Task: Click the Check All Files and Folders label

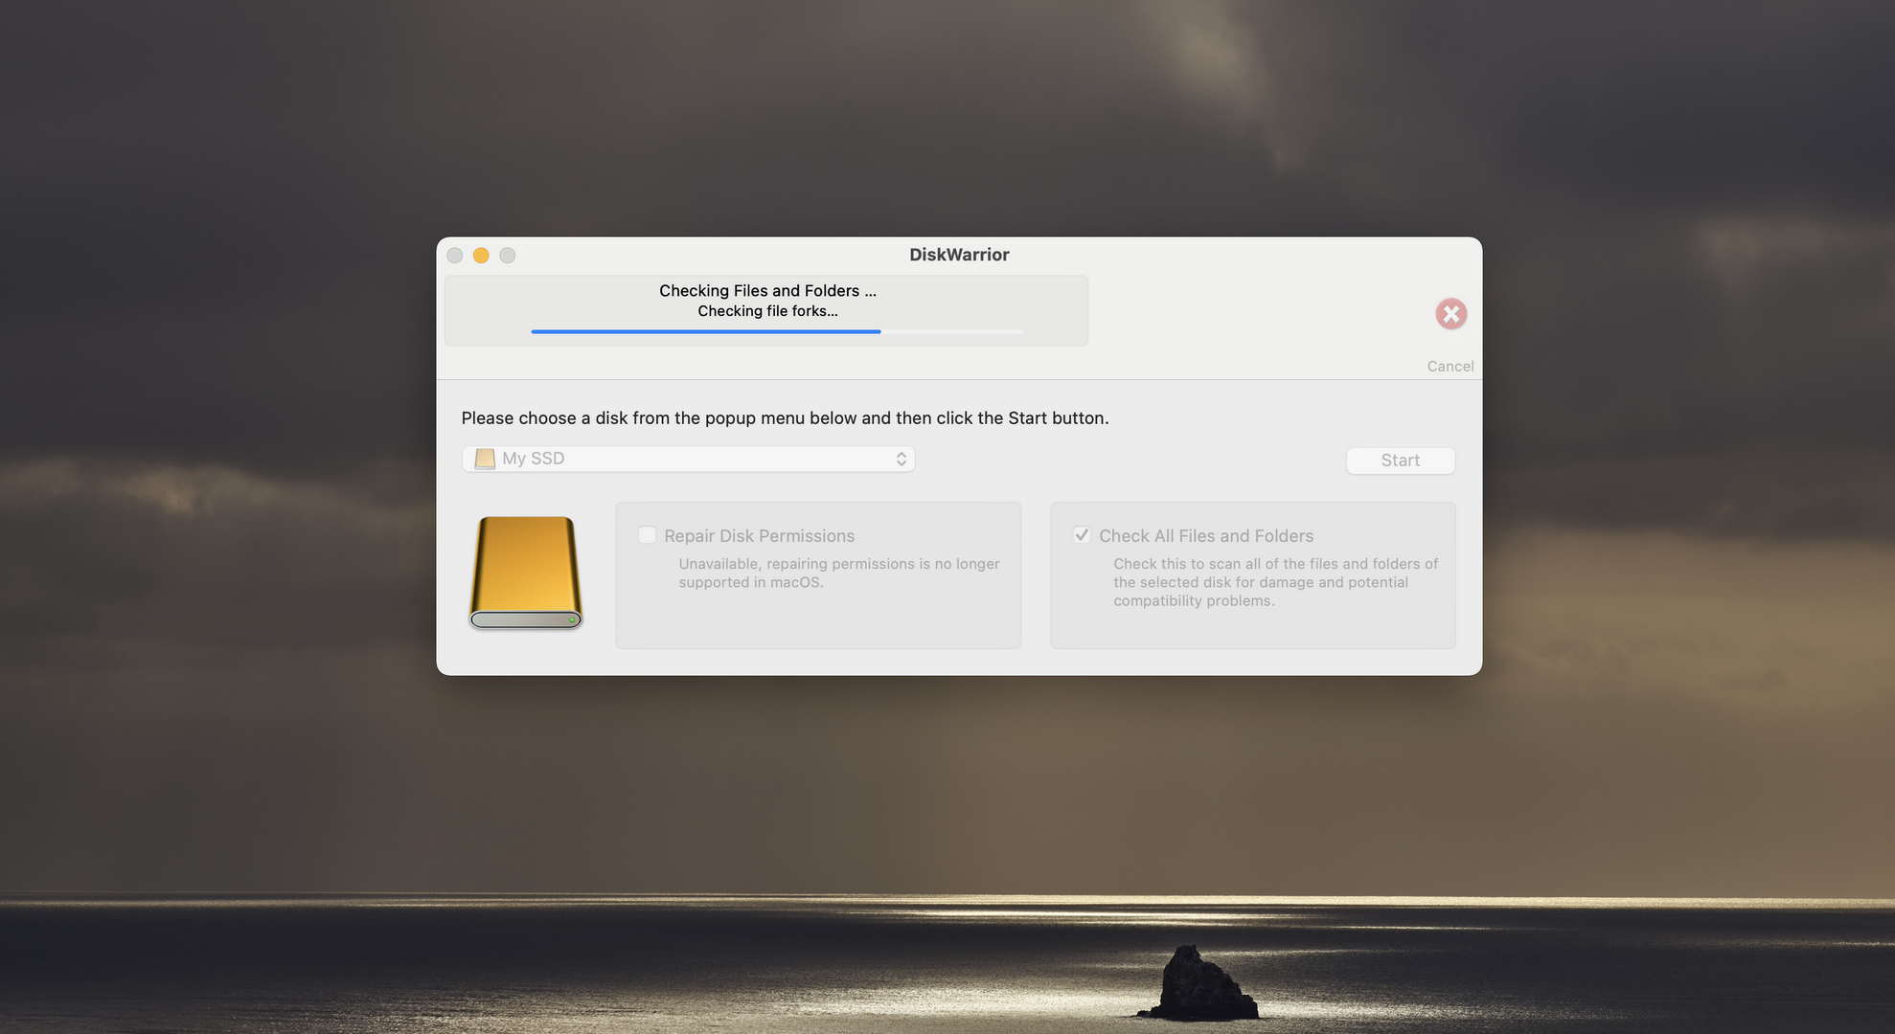Action: click(1206, 536)
